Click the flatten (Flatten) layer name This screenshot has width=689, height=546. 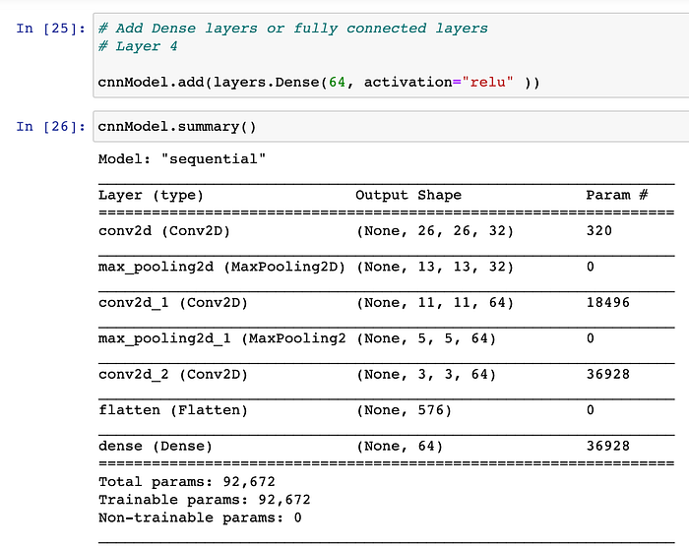[172, 410]
